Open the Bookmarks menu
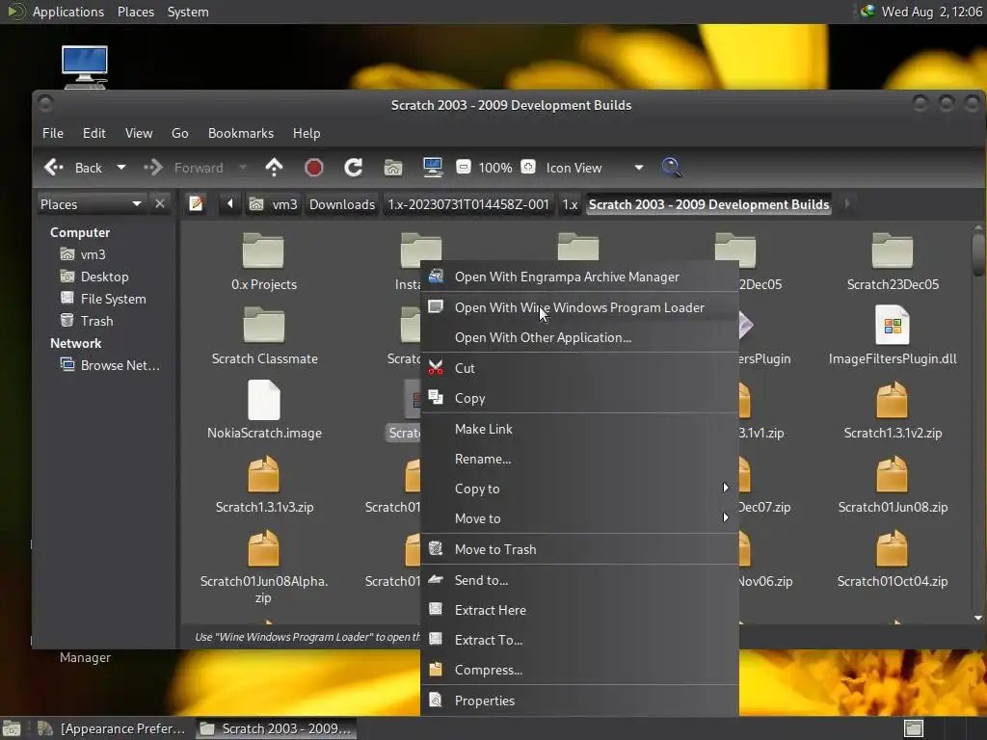This screenshot has height=740, width=987. pyautogui.click(x=240, y=133)
